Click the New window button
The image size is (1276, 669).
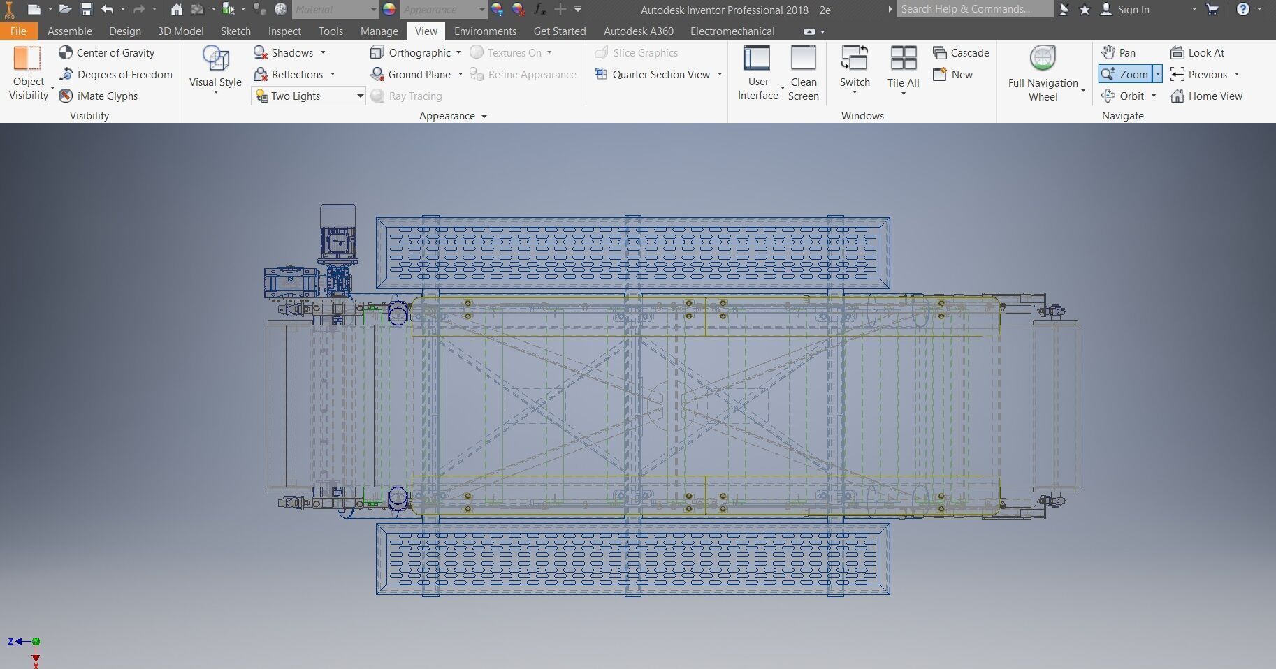(x=952, y=74)
